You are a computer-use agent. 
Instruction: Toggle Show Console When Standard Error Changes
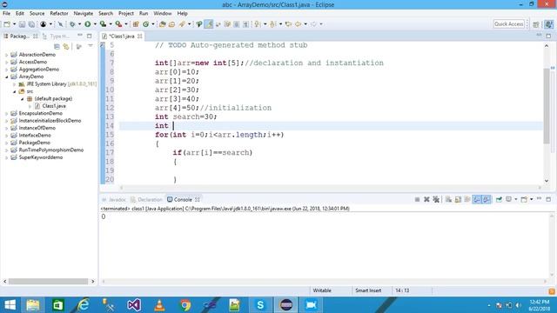pyautogui.click(x=487, y=199)
